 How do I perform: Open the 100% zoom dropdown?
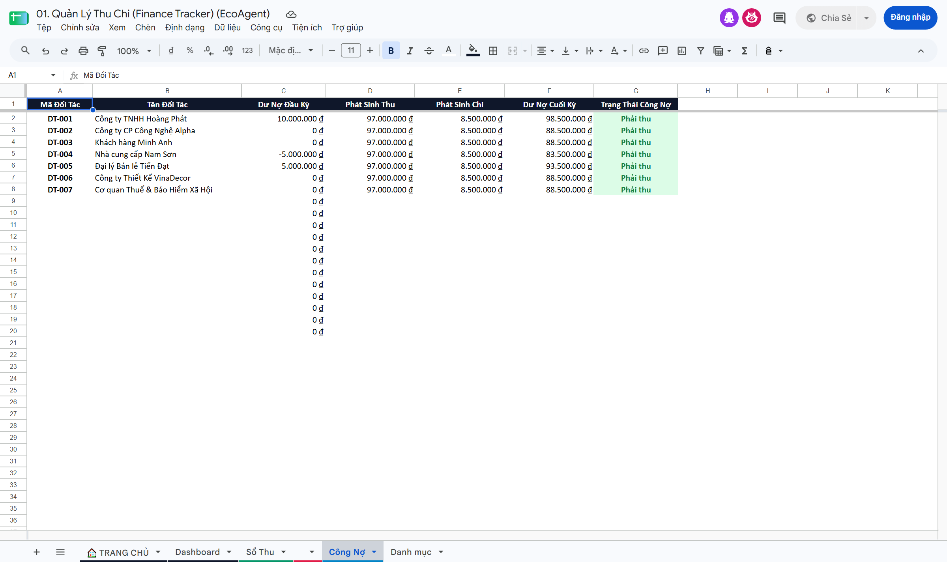(x=134, y=50)
